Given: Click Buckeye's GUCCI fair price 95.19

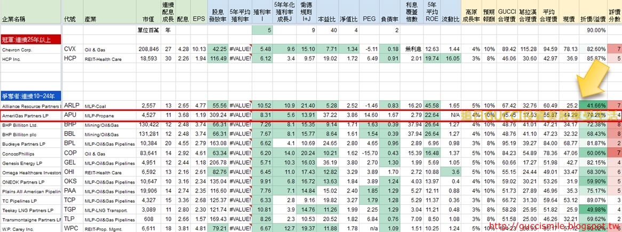Looking at the screenshot, I should coord(506,143).
